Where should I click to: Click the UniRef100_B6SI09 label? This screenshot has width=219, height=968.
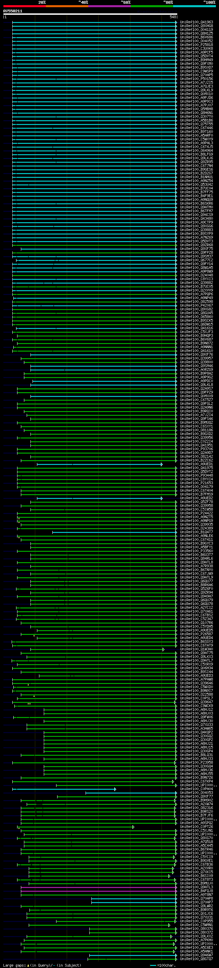[196, 876]
